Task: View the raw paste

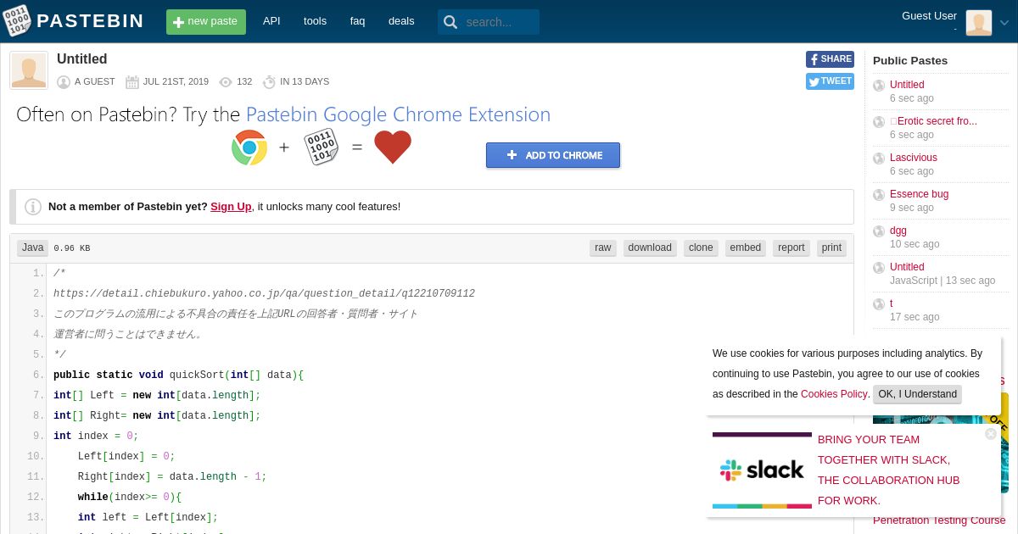Action: pos(603,248)
